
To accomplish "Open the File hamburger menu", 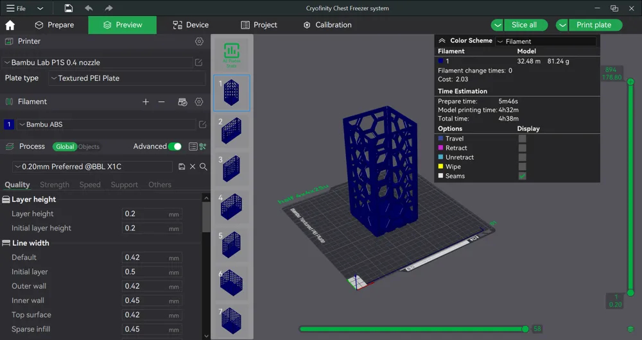I will pos(15,8).
